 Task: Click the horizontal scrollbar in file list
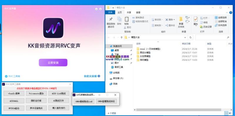coord(179,110)
